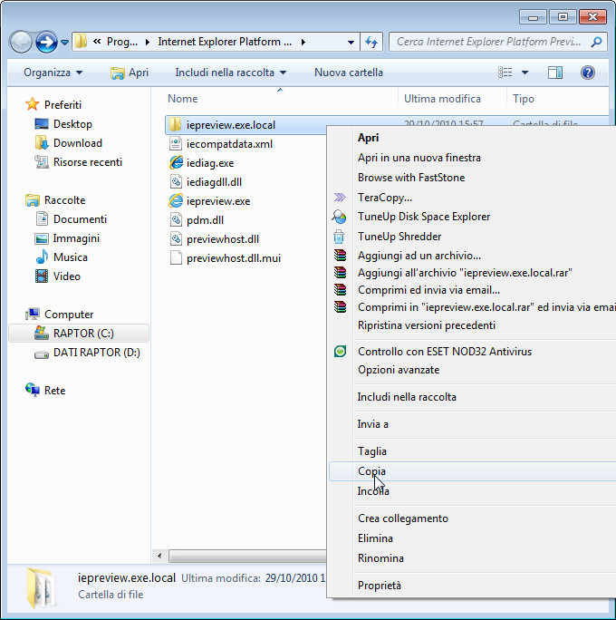Click horizontal scrollbar left arrow
Image resolution: width=616 pixels, height=620 pixels.
pyautogui.click(x=159, y=557)
